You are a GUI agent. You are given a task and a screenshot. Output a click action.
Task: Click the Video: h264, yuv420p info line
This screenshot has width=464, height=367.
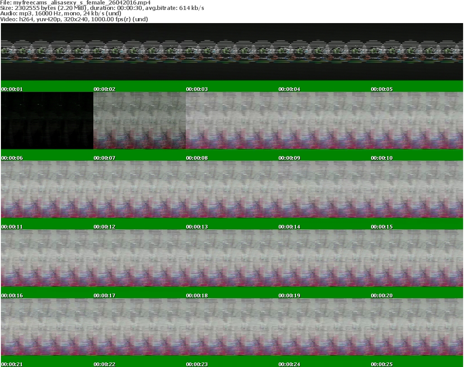[74, 19]
